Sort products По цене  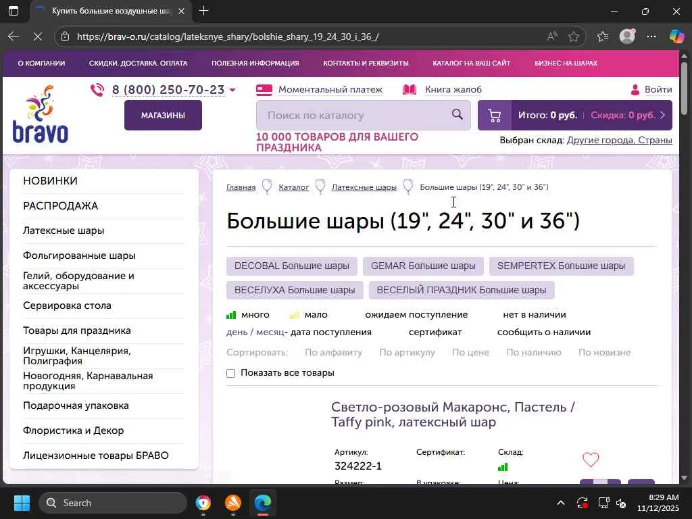(x=470, y=353)
